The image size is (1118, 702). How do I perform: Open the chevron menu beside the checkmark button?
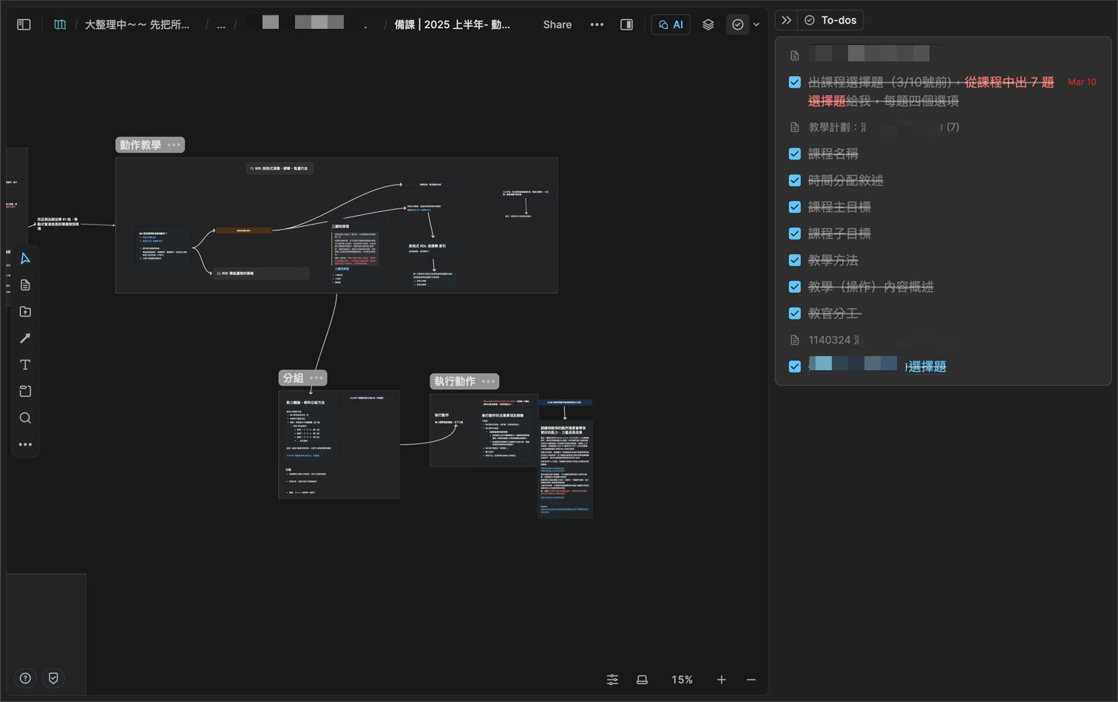756,24
